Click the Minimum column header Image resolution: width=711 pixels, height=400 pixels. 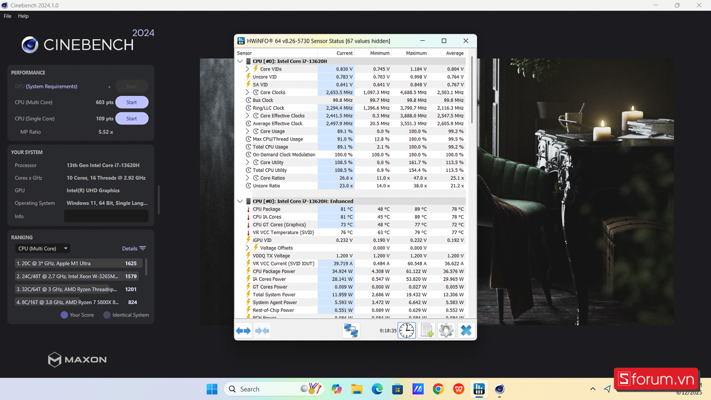(x=373, y=53)
